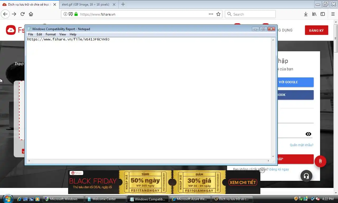Screen dimensions: 338x203
Task: Switch to Microsoft Windows taskbar button
Action: click(x=63, y=199)
